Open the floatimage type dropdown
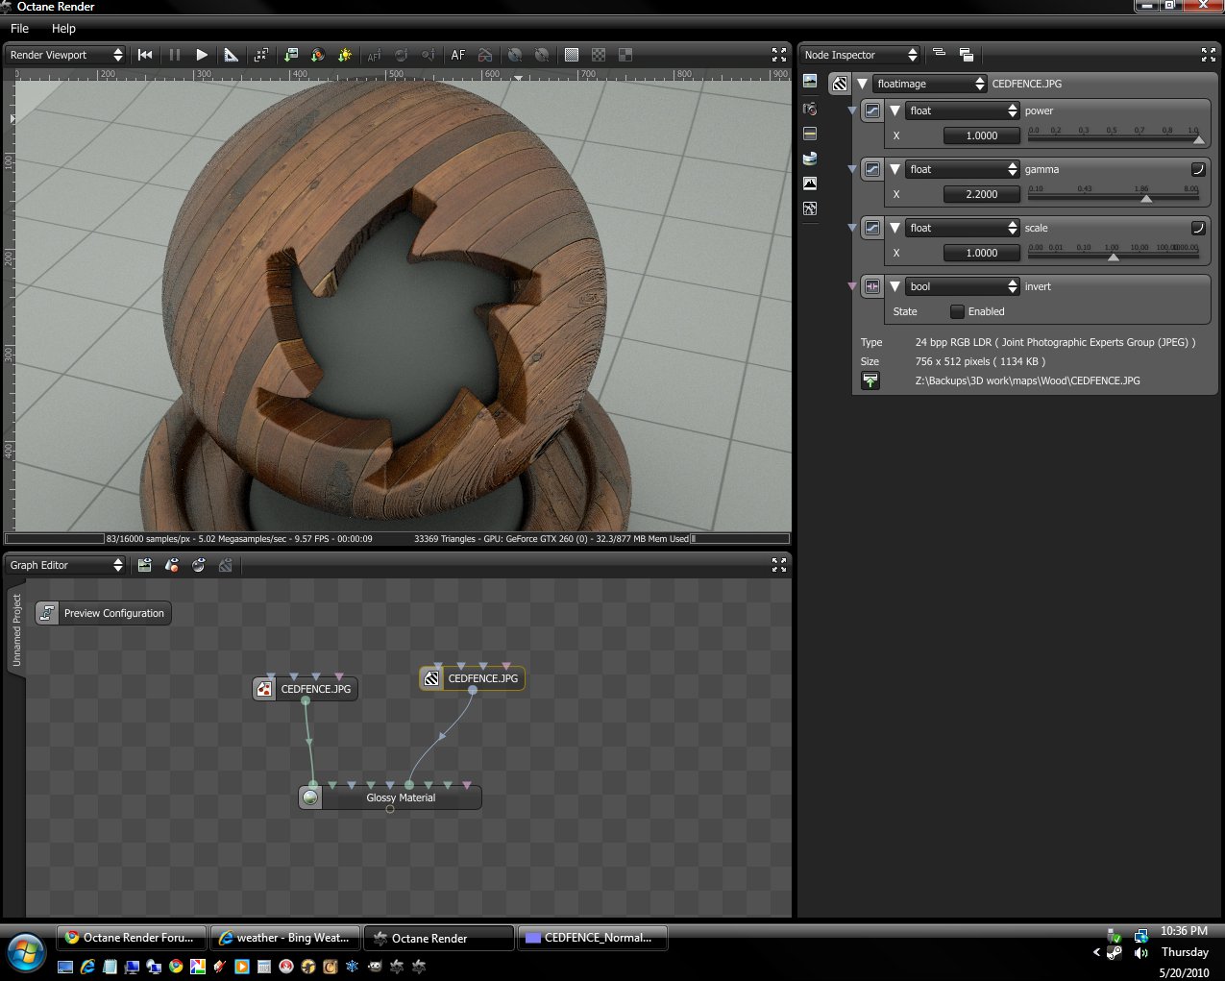The height and width of the screenshot is (981, 1225). (x=930, y=84)
